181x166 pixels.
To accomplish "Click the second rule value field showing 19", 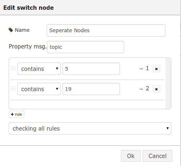I will pos(91,89).
